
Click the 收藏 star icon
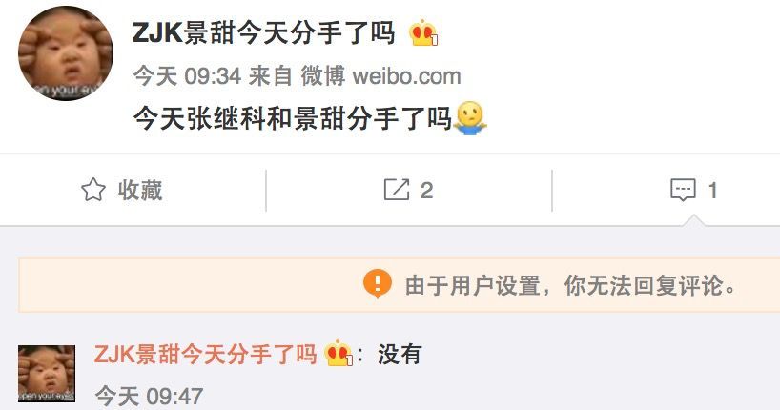93,190
